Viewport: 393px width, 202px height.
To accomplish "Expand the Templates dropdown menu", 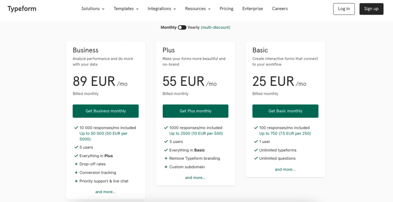I will pyautogui.click(x=126, y=9).
